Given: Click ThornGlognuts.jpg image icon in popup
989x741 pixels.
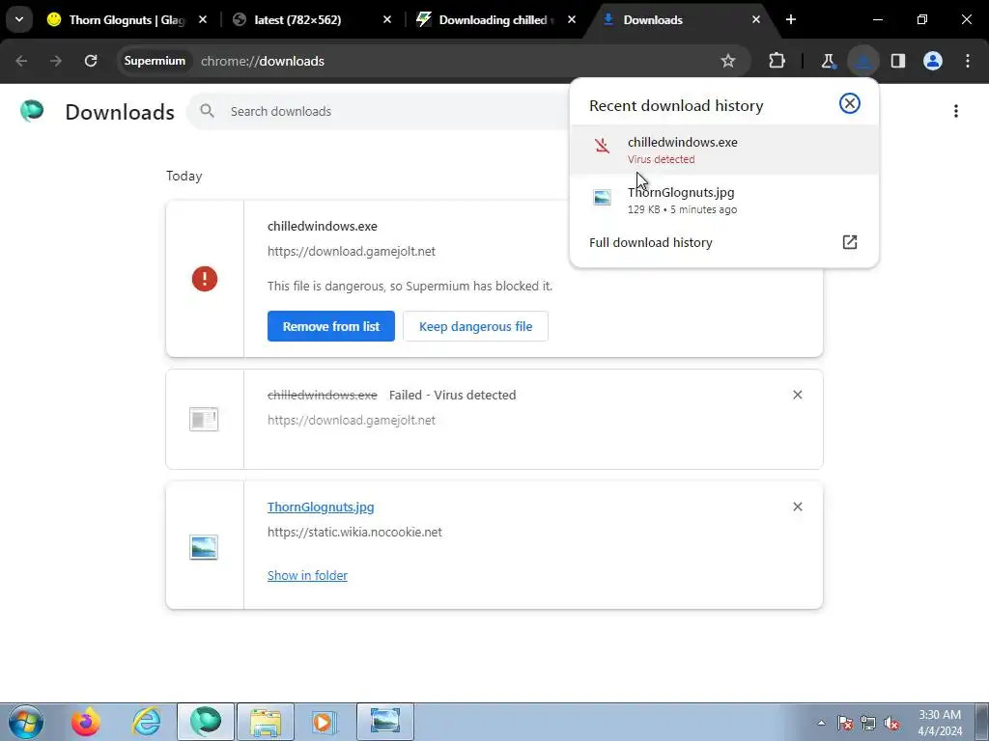Looking at the screenshot, I should coord(603,197).
